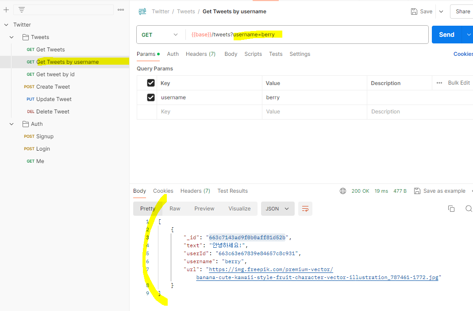Click Save as example text

click(444, 191)
